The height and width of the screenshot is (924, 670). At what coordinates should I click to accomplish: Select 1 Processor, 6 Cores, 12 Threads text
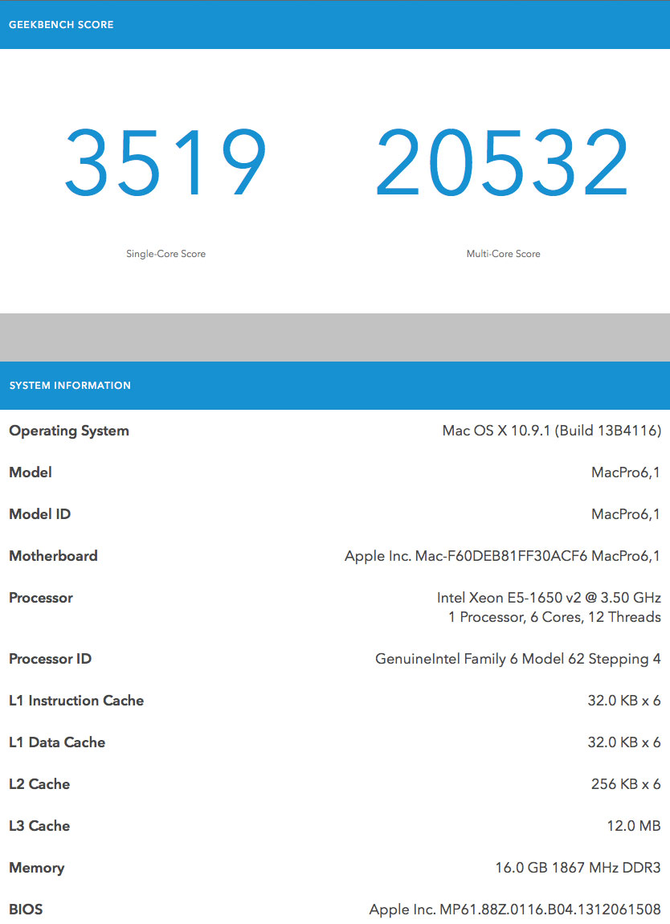(x=554, y=617)
